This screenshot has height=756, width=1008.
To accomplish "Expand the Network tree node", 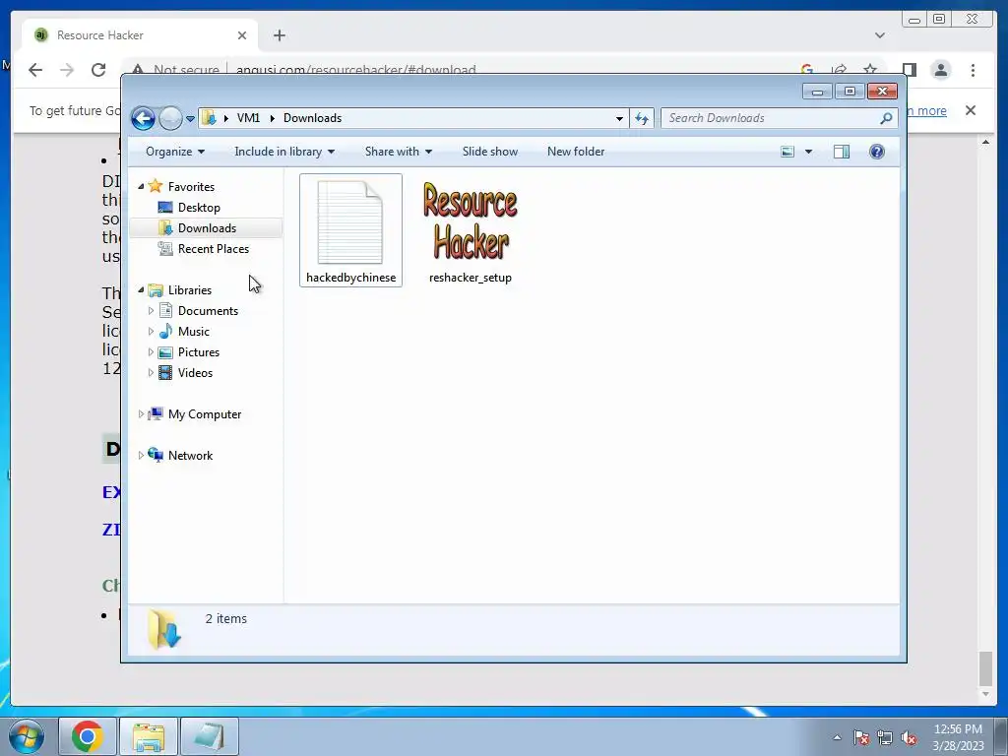I will 141,455.
